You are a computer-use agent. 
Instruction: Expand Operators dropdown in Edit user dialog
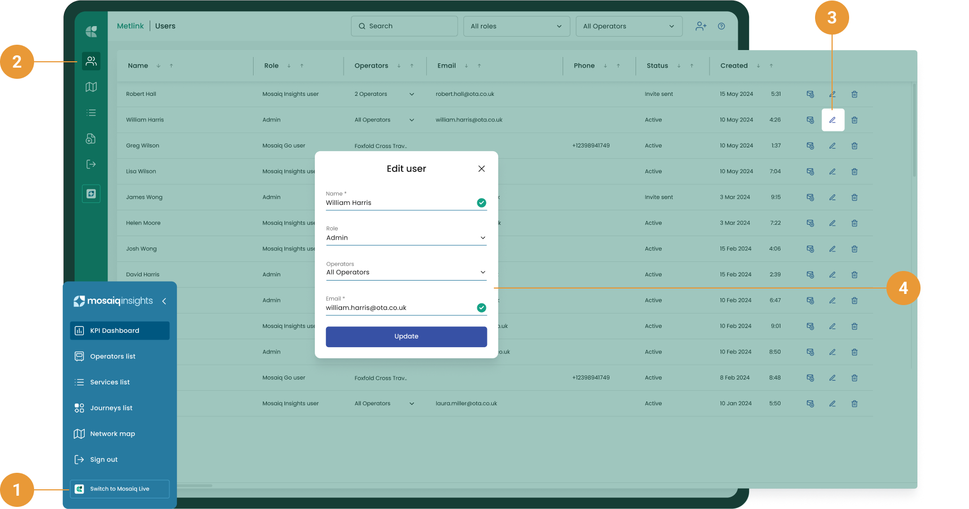[406, 272]
